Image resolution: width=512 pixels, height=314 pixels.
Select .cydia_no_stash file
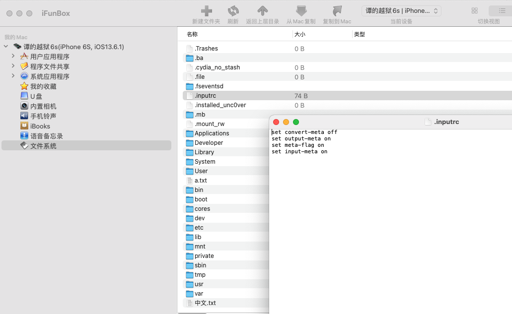[x=217, y=67]
